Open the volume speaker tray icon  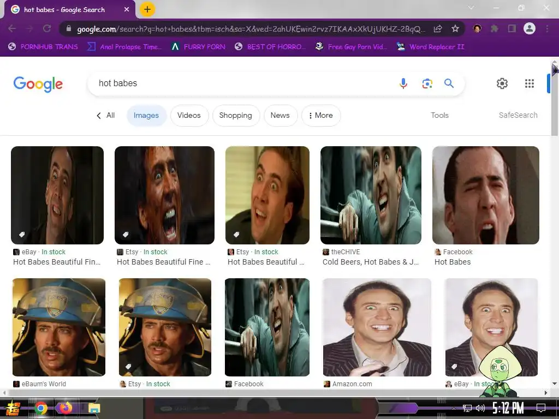[x=480, y=408]
